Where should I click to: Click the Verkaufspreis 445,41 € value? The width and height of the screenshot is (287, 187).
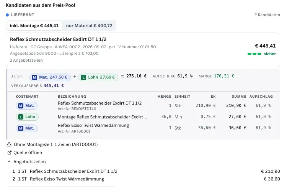coord(54,85)
